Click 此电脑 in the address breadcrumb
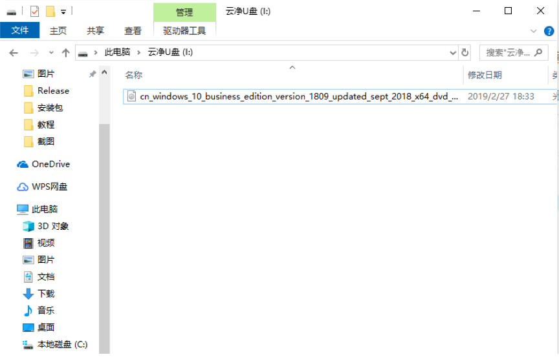The height and width of the screenshot is (357, 559). tap(118, 53)
